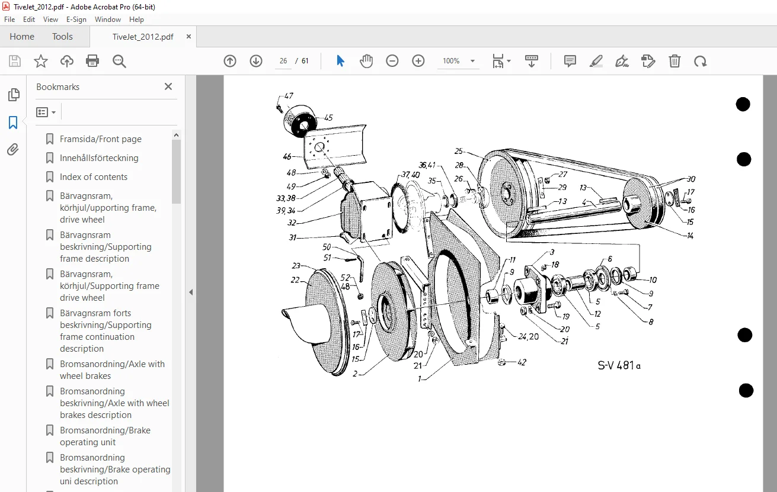The height and width of the screenshot is (492, 777).
Task: Open the File menu
Action: [x=9, y=20]
